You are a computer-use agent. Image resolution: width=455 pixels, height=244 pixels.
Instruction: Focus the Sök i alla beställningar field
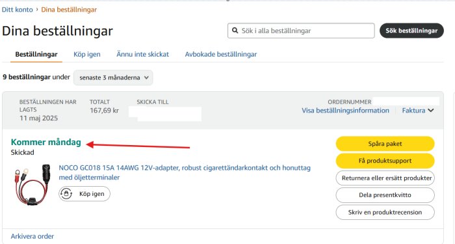301,31
